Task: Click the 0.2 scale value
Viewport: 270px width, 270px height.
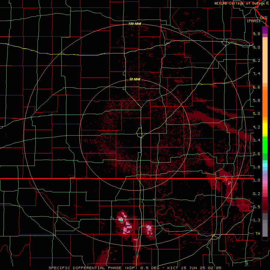Action: coord(256,194)
